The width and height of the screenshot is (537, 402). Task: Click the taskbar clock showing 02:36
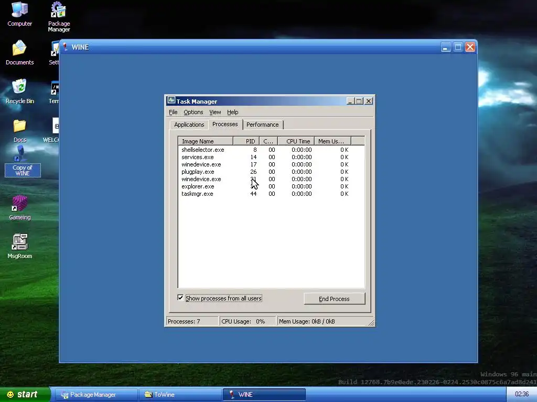point(522,394)
